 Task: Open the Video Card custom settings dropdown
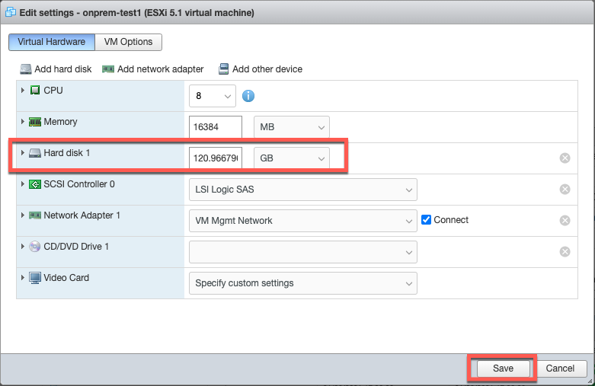pos(303,283)
